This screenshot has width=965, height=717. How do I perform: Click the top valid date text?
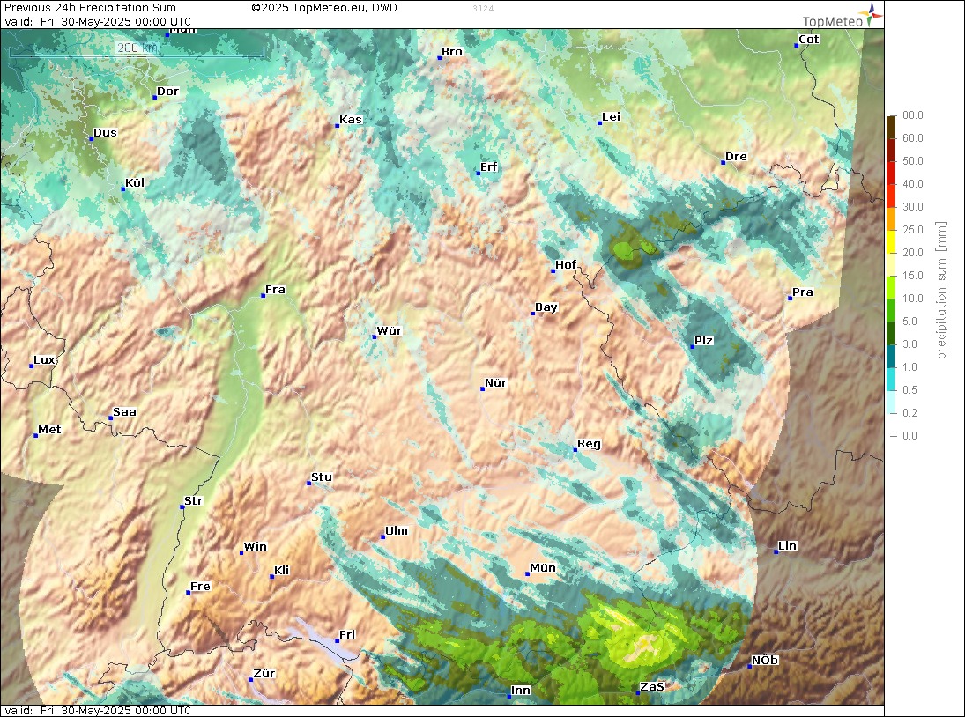97,21
